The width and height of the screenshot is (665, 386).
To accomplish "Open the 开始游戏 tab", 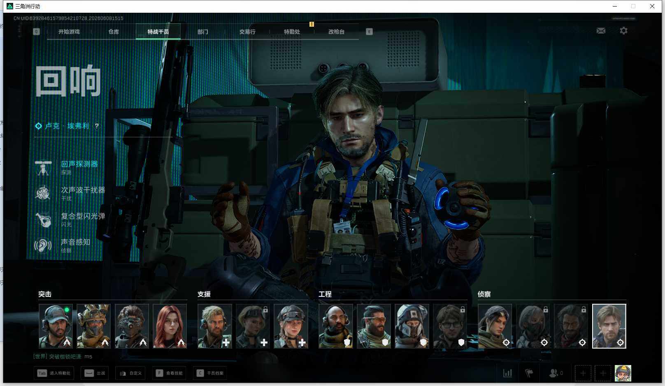I will click(x=69, y=32).
